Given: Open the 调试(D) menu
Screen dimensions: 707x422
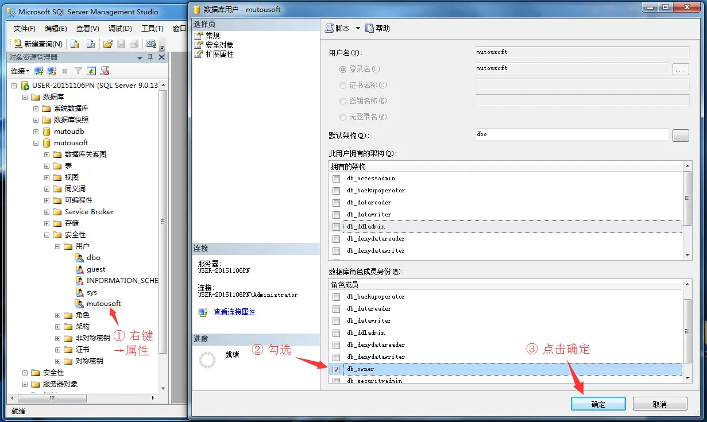Looking at the screenshot, I should (120, 28).
